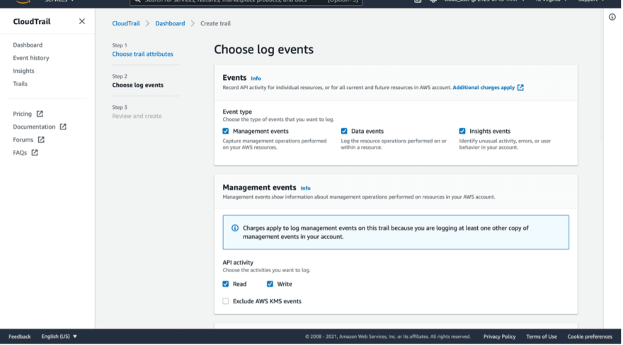Click the external link icon beside Documentation
This screenshot has height=345, width=623.
click(63, 127)
